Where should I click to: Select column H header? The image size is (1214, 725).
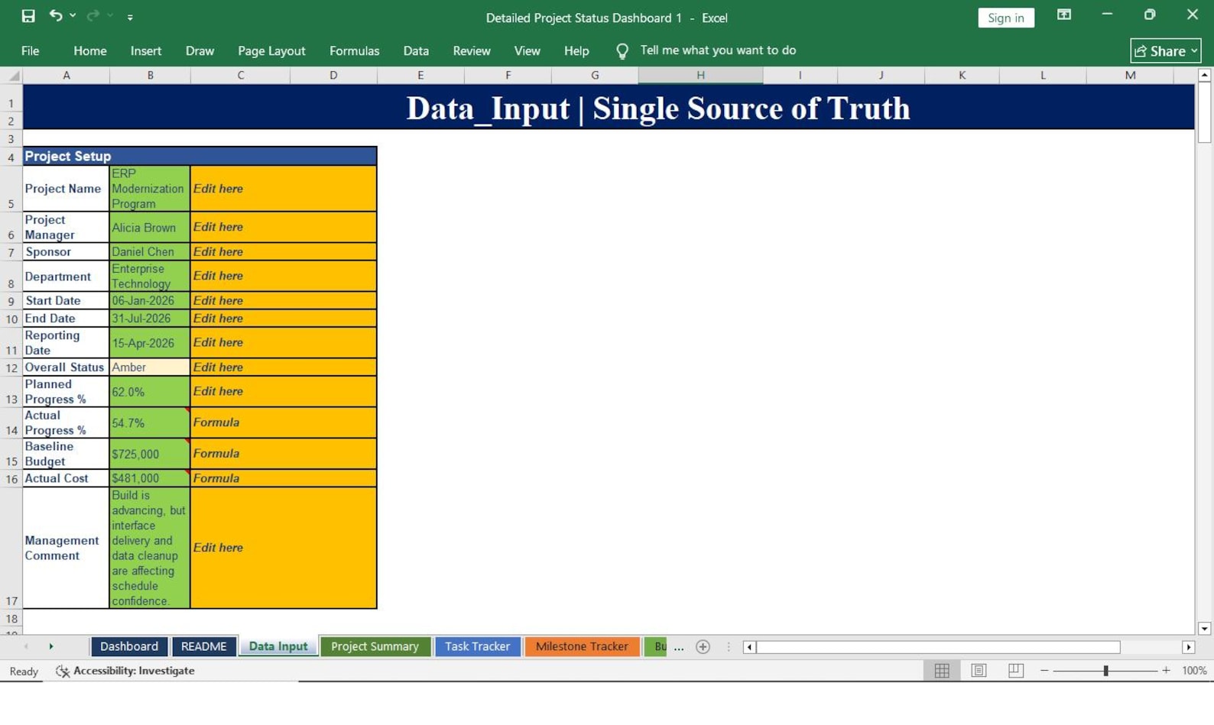click(700, 75)
